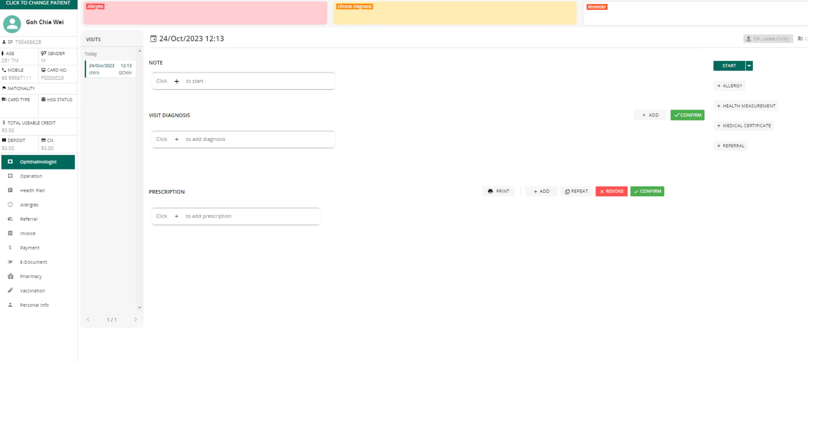Viewport: 826px width, 425px height.
Task: Select the 24/Oct/2023 chiro visit entry
Action: pos(110,69)
